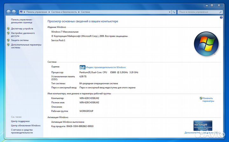The width and height of the screenshot is (229, 142).
Task: Click Компьютер name value WIN-629CH3S9LM2
Action: (x=89, y=98)
